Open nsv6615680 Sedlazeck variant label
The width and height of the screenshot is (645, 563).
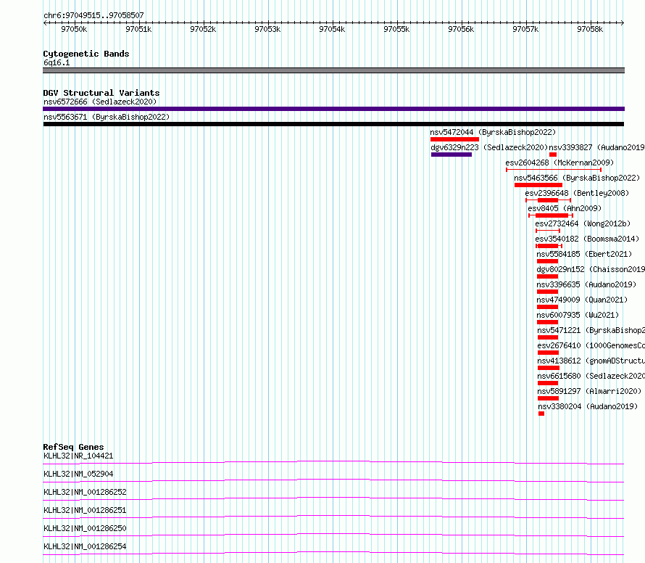pos(591,376)
